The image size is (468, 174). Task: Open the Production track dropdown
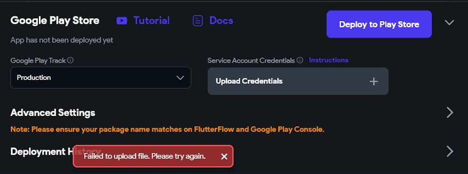101,78
